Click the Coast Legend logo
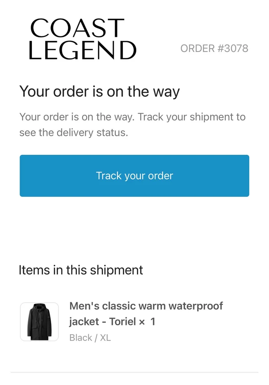Image resolution: width=269 pixels, height=385 pixels. pyautogui.click(x=82, y=39)
